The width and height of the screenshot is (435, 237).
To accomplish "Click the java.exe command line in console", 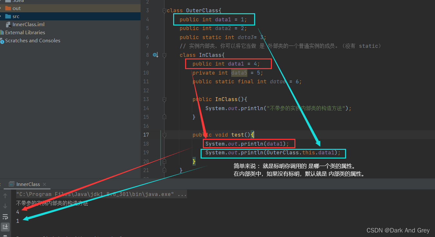I will [101, 194].
